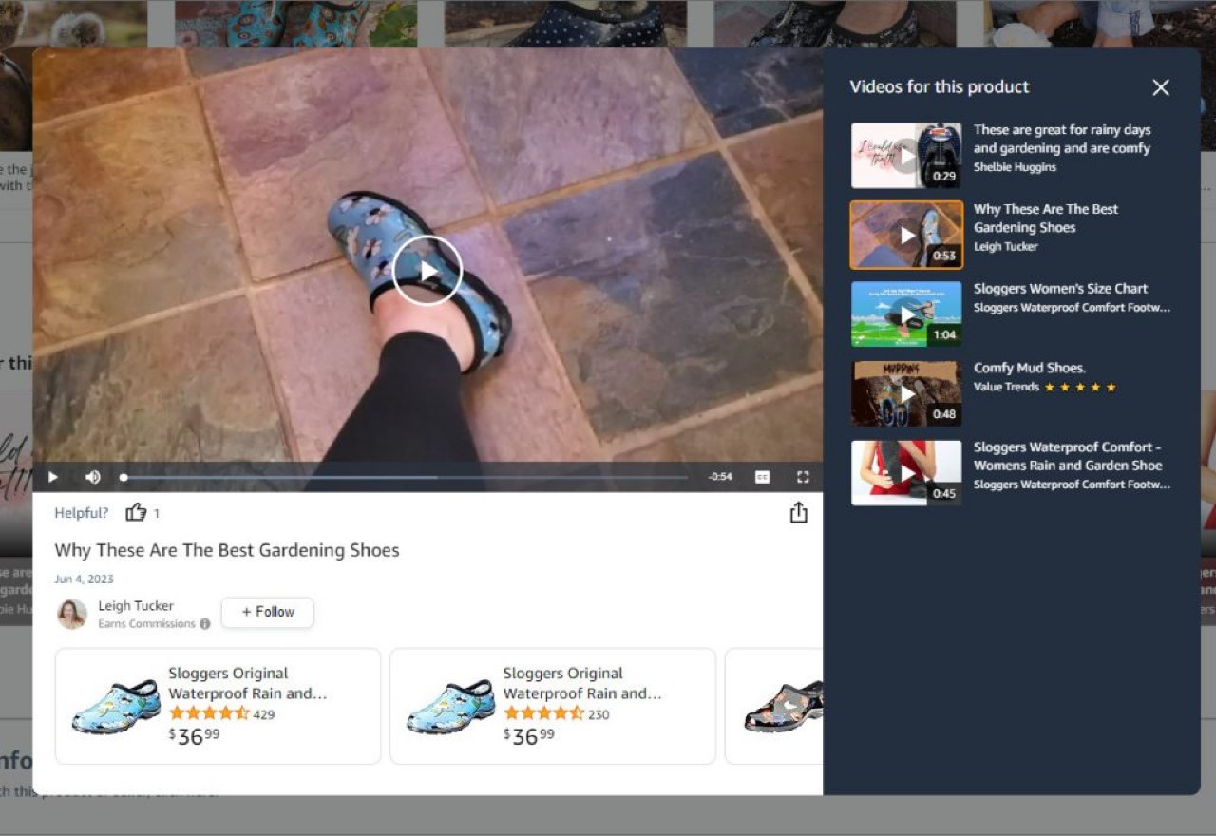Click 'Why These Are The Best Gardening Shoes' sidebar title

(1046, 218)
